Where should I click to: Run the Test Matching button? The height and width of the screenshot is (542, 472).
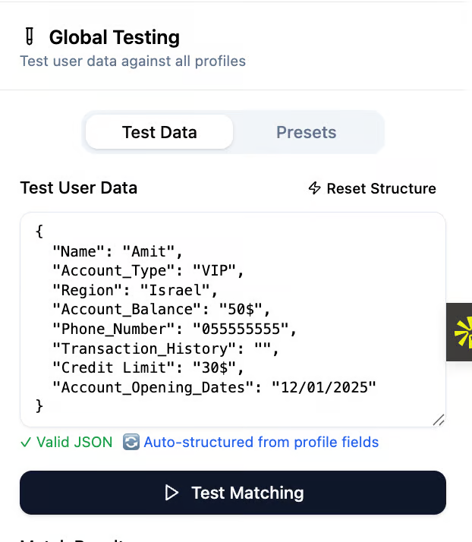232,493
